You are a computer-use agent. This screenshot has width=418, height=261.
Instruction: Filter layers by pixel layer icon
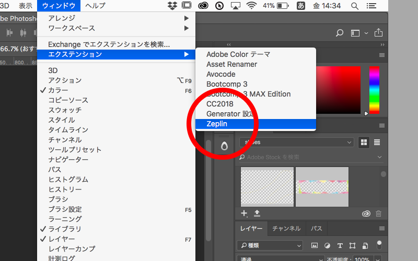[315, 245]
